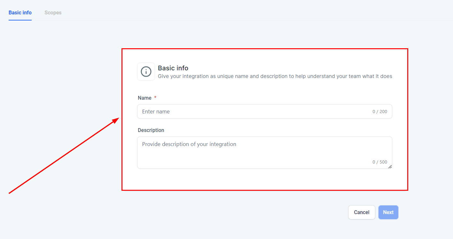Screen dimensions: 453x239
Task: Click the Name field label
Action: pyautogui.click(x=144, y=98)
